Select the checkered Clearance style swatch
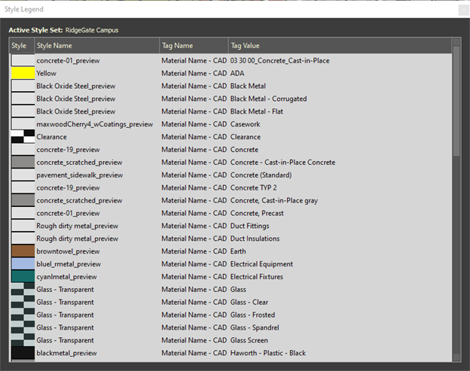This screenshot has width=470, height=371. 23,137
